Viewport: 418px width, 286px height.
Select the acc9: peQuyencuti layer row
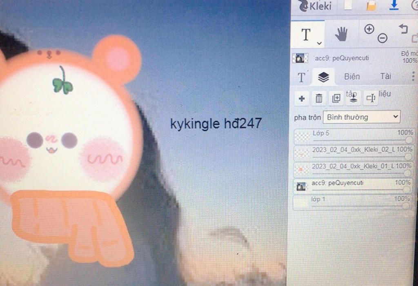(x=352, y=186)
